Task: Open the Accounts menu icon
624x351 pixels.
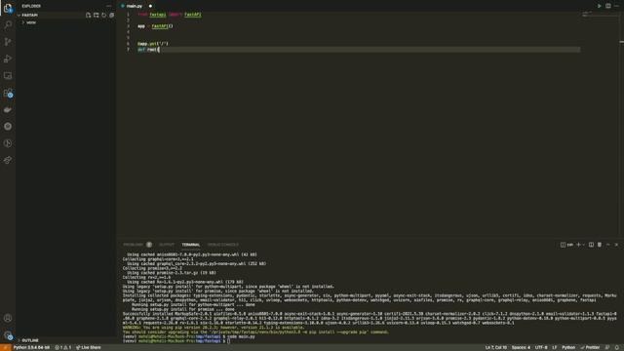Action: pyautogui.click(x=8, y=318)
